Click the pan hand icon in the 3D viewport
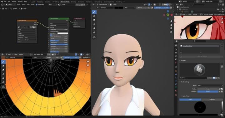Viewport: 225px width, 118px height. click(x=171, y=25)
